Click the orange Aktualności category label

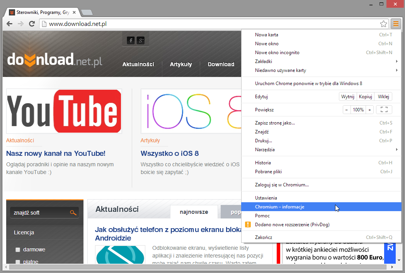(x=20, y=140)
